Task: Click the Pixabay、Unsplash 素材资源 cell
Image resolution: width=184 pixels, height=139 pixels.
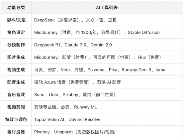Action: [x=107, y=132]
